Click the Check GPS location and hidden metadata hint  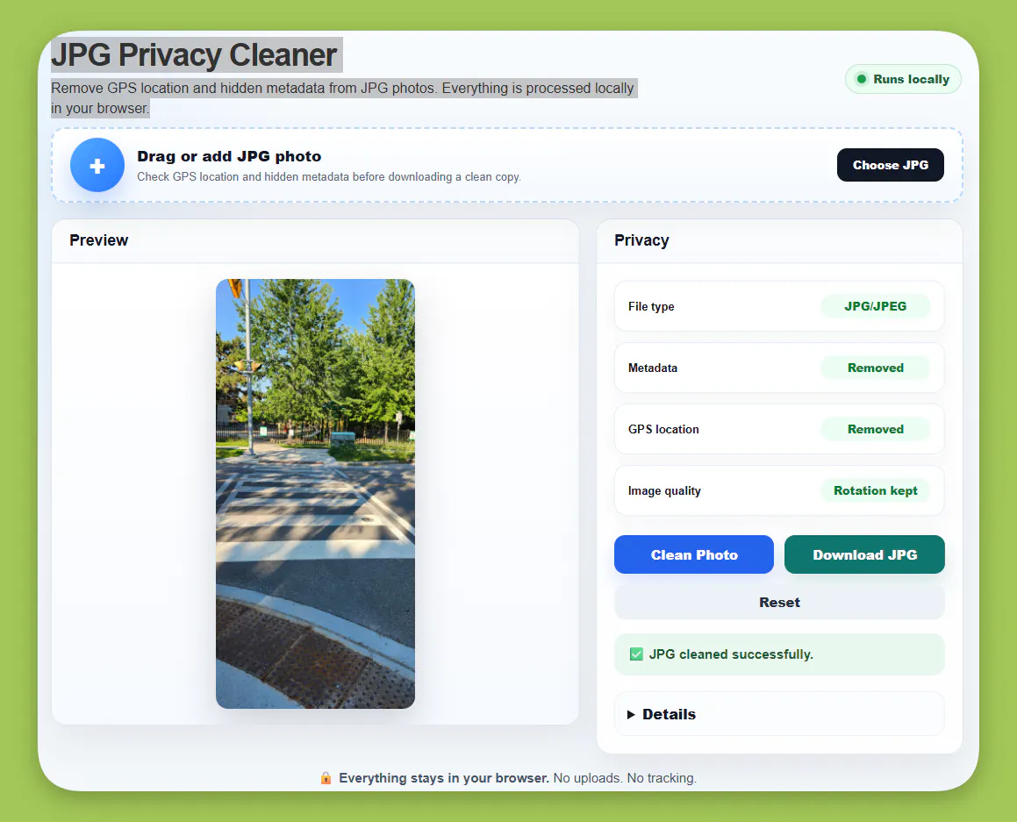tap(329, 176)
